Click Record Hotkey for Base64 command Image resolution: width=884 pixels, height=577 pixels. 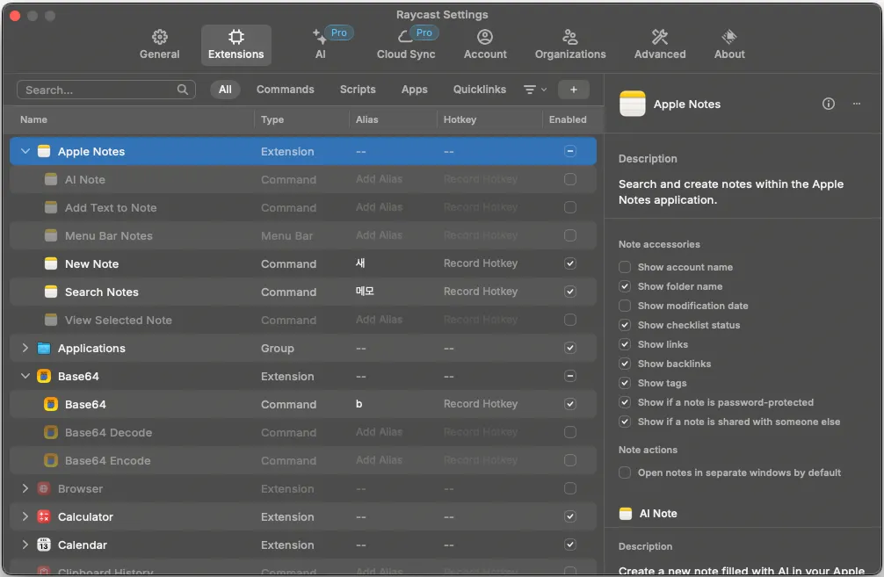point(480,404)
